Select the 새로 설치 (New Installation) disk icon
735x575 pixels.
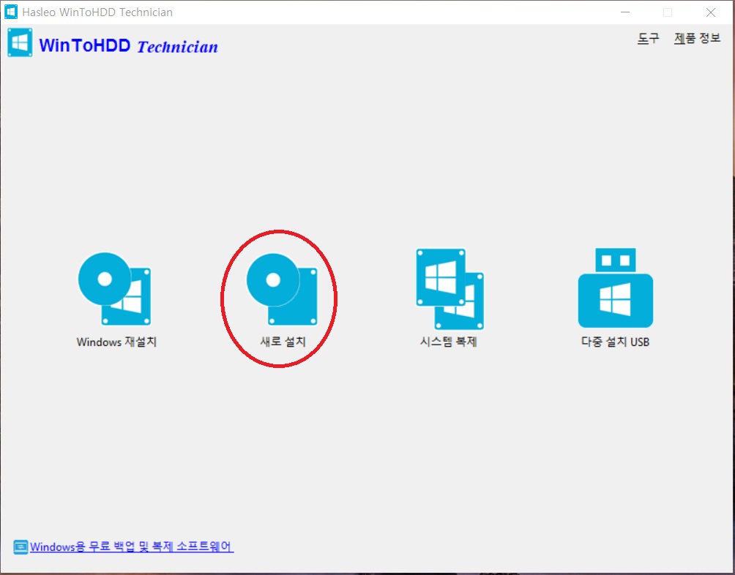pyautogui.click(x=282, y=290)
